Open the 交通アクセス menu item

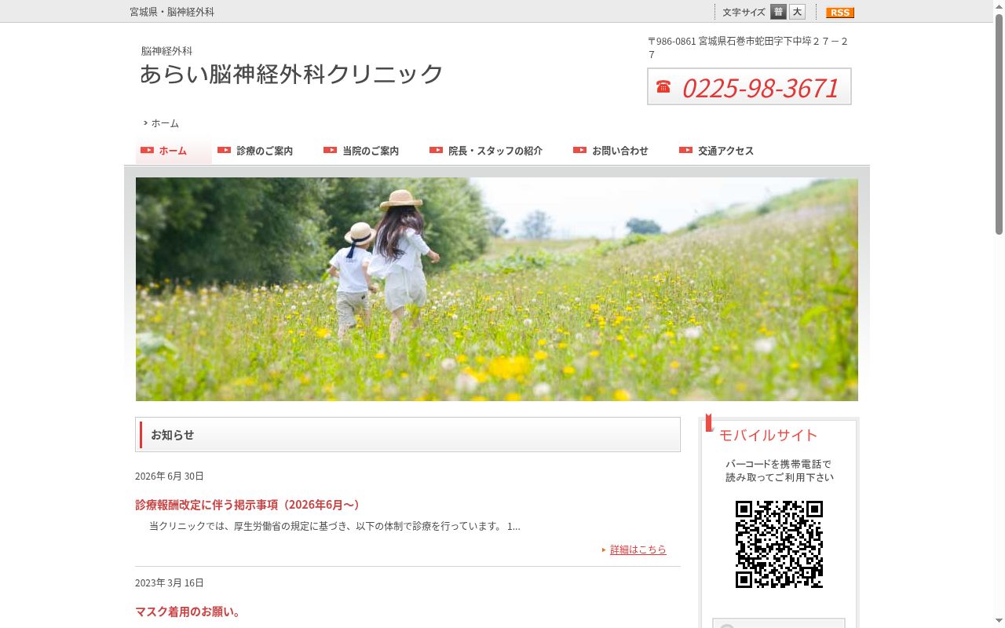coord(725,151)
